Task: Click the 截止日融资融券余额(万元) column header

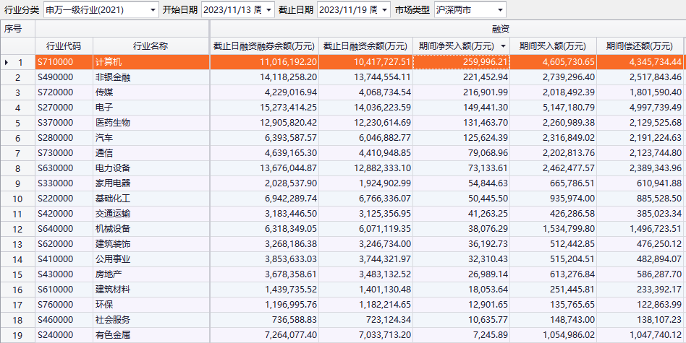Action: 264,46
